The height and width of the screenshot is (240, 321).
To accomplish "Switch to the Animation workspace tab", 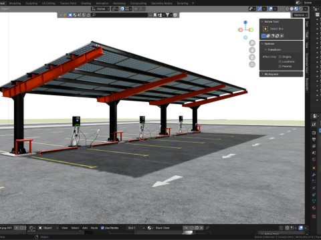I will click(102, 3).
